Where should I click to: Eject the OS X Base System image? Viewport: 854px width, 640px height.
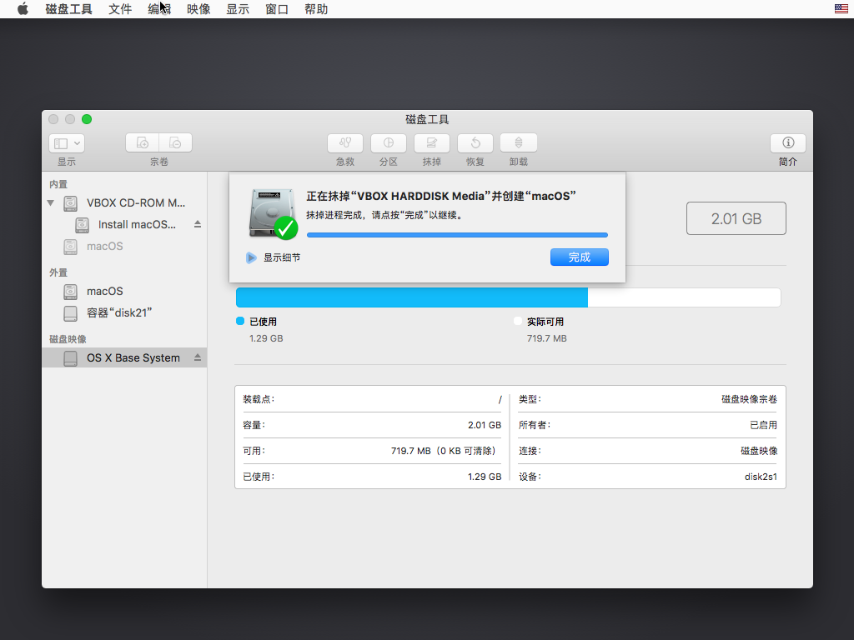click(198, 357)
